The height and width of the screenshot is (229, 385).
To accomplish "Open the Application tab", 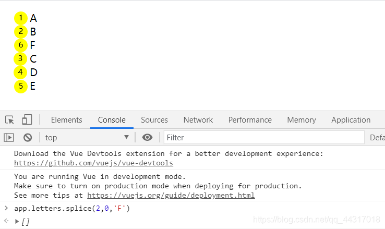I will pos(351,120).
